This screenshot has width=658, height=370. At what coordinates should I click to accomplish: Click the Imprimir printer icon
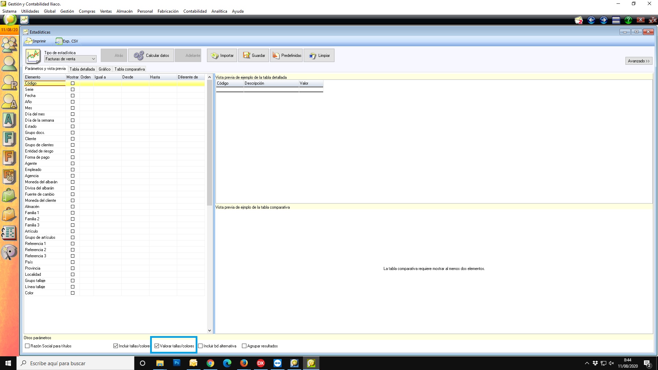(x=28, y=41)
